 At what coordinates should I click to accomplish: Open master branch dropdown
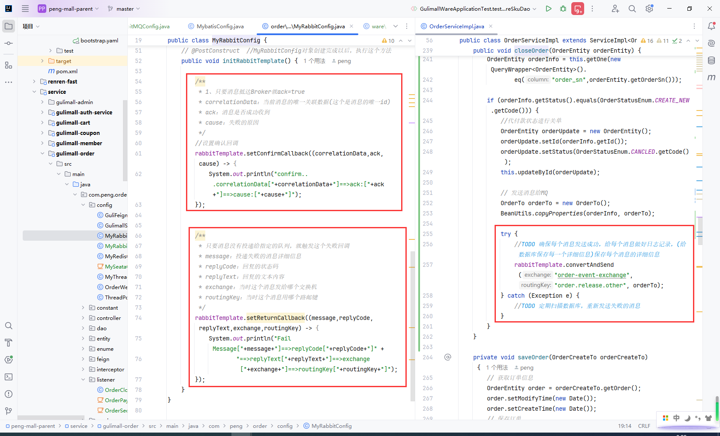click(x=124, y=9)
